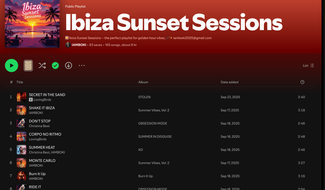Viewport: 325px width, 190px height.
Task: Open the three-dots more options menu
Action: pyautogui.click(x=82, y=66)
